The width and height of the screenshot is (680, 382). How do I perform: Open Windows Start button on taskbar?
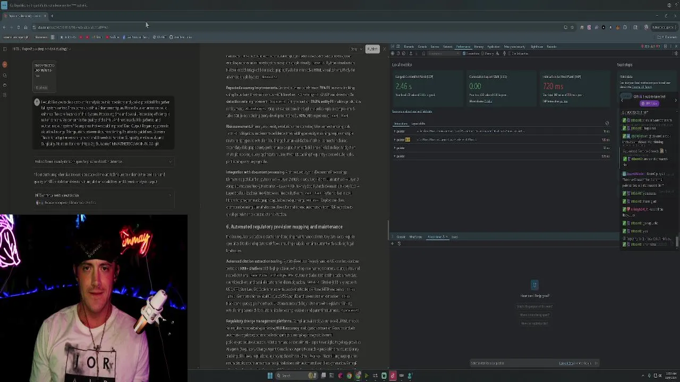tap(270, 376)
